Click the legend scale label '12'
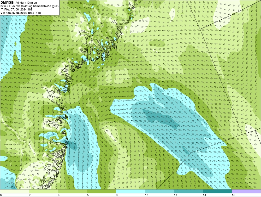The height and width of the screenshot is (197, 261). (x=175, y=195)
